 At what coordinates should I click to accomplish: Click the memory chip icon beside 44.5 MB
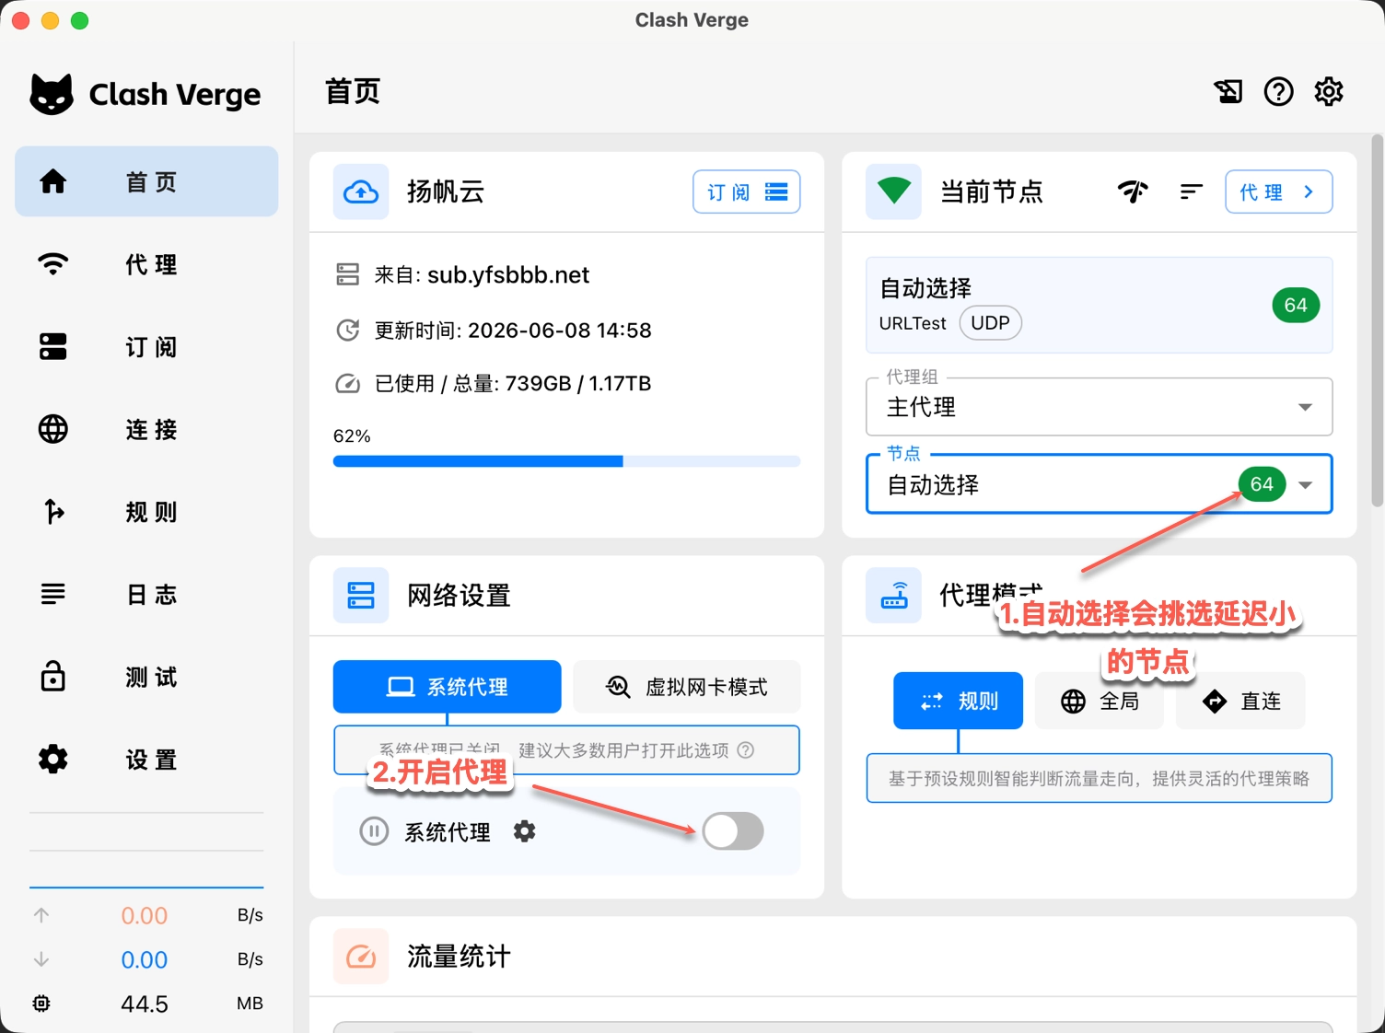[41, 1004]
